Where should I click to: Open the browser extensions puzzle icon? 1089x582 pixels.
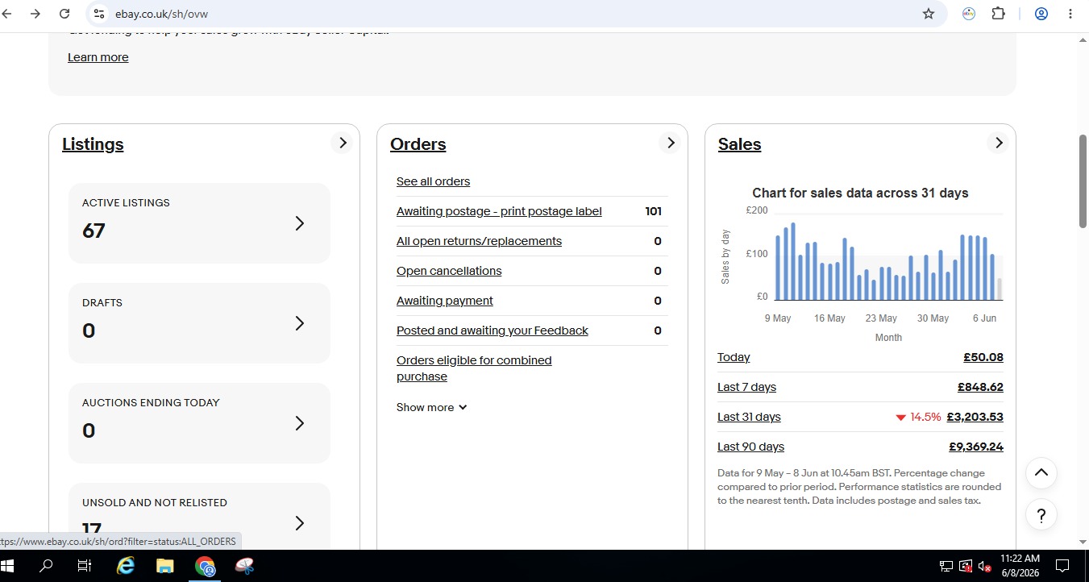click(999, 14)
